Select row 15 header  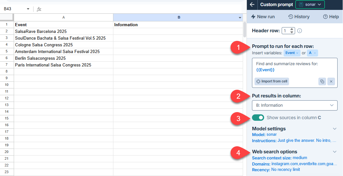[7, 119]
